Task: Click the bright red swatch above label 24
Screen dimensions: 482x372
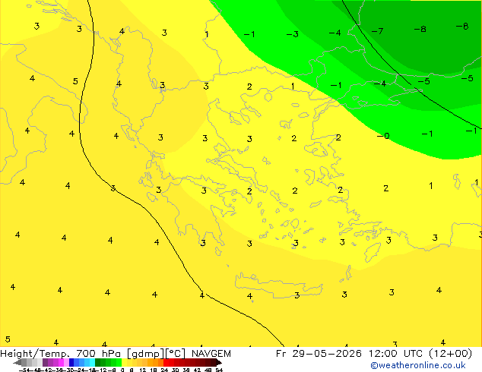Action: tap(166, 362)
